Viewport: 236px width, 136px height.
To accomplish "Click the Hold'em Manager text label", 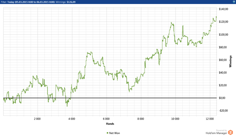I will (216, 133).
